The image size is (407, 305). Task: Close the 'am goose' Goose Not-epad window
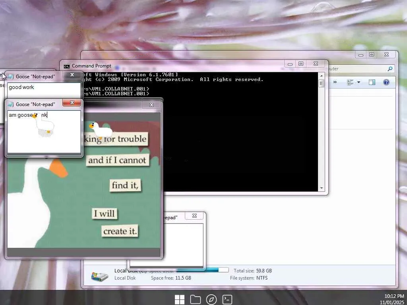[72, 102]
